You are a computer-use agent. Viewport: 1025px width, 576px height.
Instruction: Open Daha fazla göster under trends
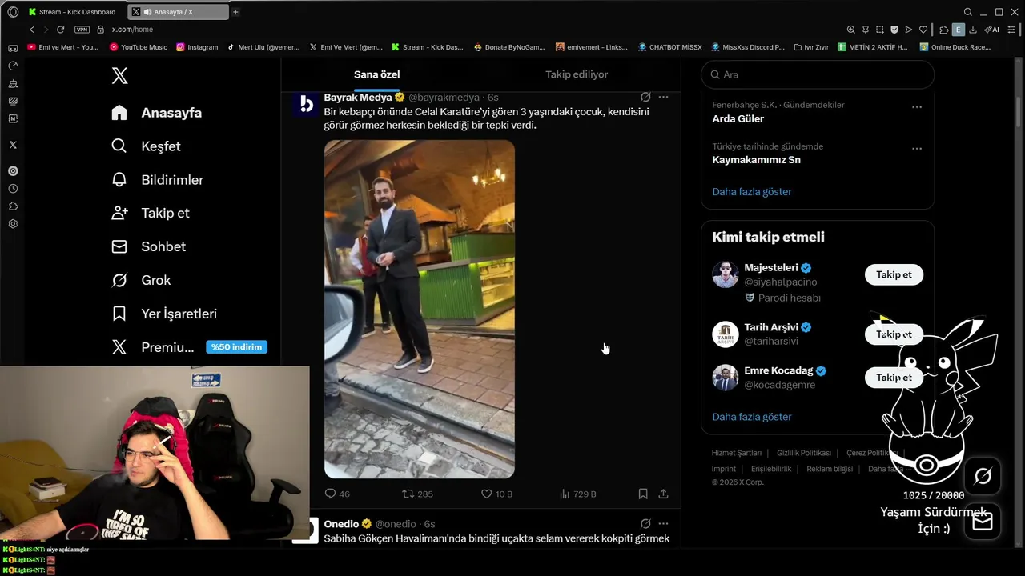(752, 192)
